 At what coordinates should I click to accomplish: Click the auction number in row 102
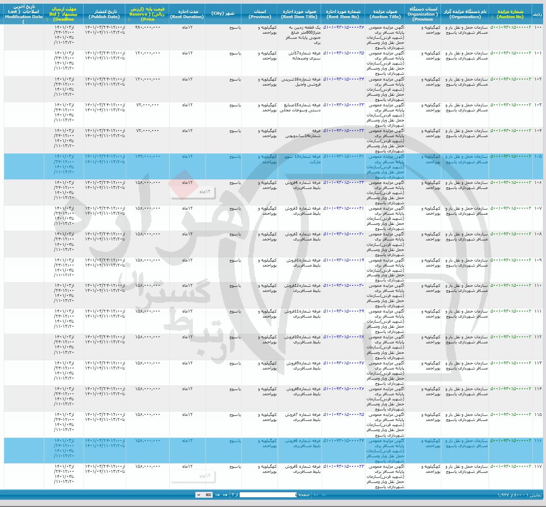[x=511, y=79]
